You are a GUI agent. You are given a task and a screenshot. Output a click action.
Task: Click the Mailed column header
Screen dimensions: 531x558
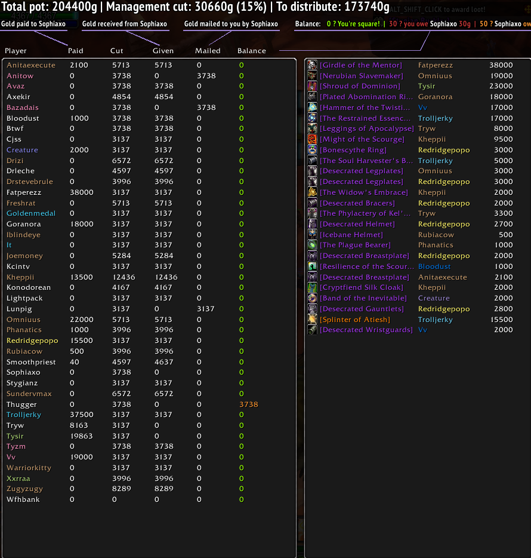click(x=208, y=51)
